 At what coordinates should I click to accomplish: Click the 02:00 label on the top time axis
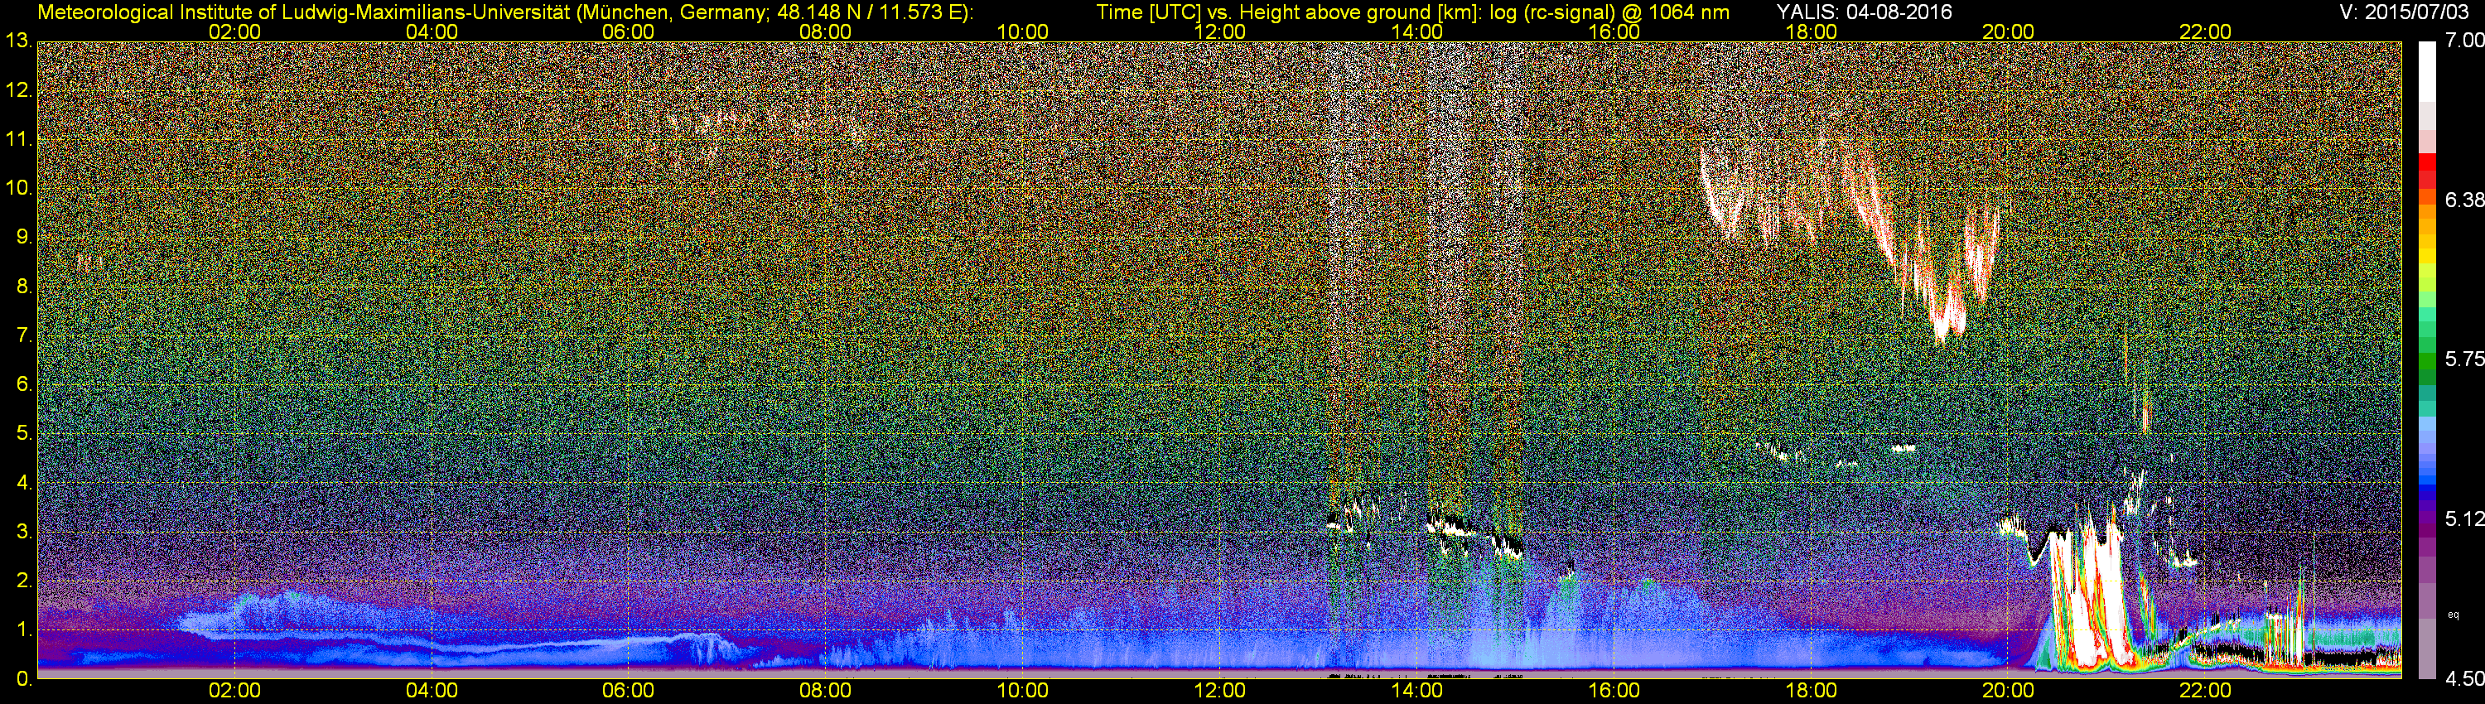(234, 31)
